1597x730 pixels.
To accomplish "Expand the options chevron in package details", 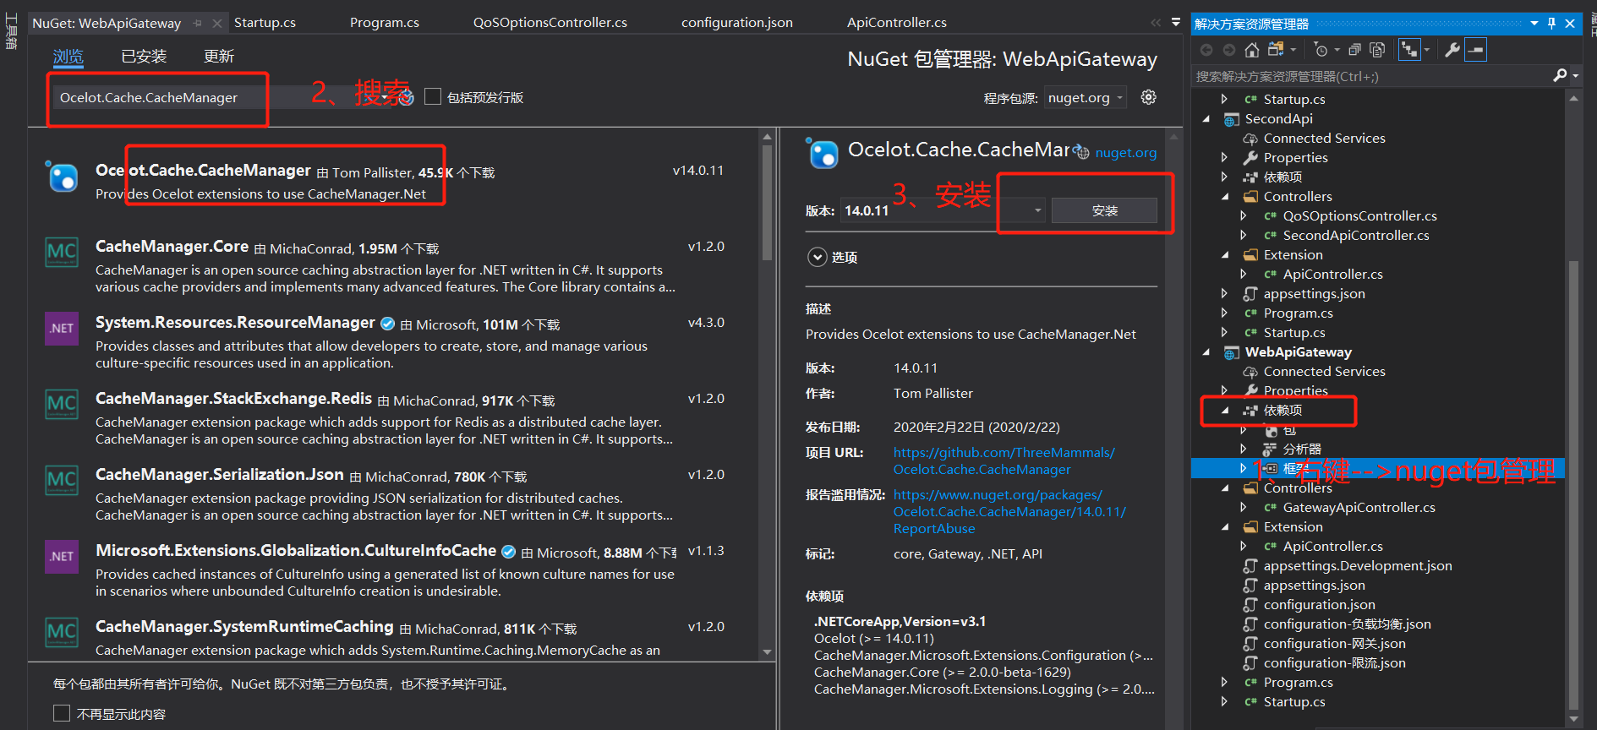I will point(817,257).
